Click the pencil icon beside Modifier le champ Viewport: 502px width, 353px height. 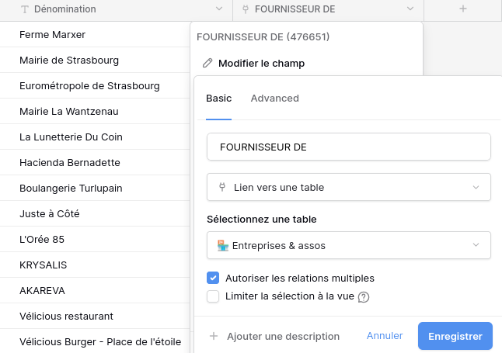click(207, 64)
